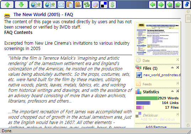Image resolution: width=191 pixels, height=134 pixels.
Task: Close the Feeds panel
Action: [177, 83]
